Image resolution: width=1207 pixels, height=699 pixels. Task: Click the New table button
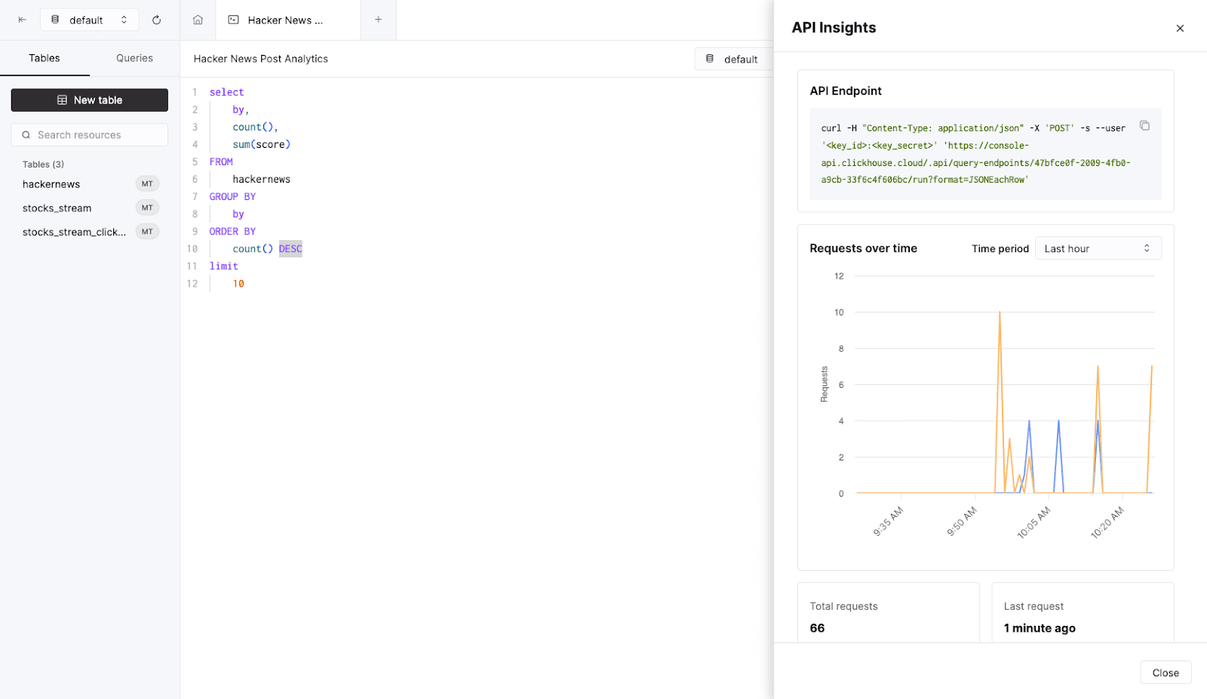click(x=89, y=100)
